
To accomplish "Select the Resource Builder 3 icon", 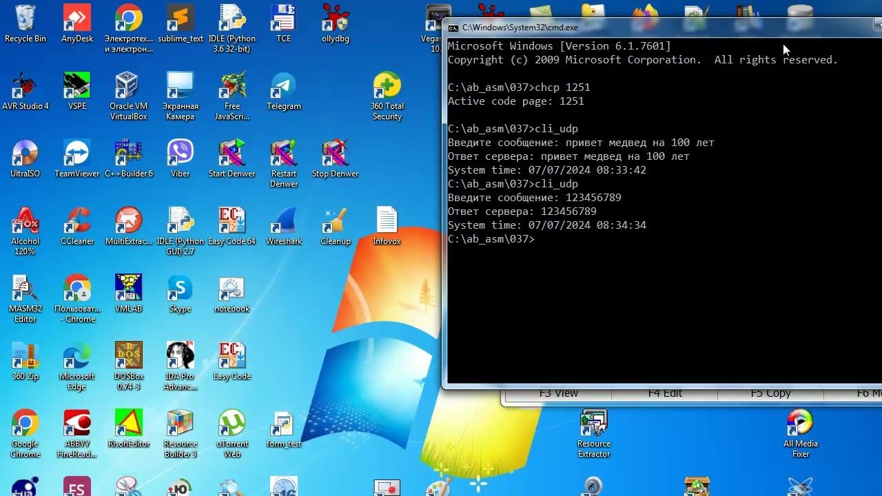I will 181,434.
